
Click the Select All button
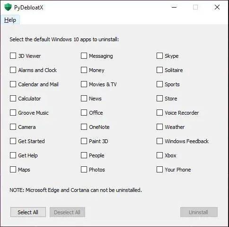click(x=28, y=212)
